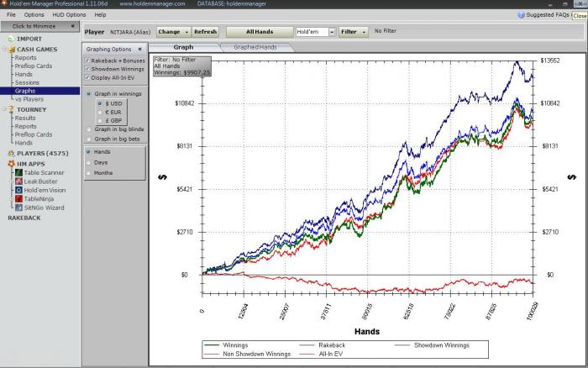
Task: Open Tourney Hands item
Action: tap(24, 143)
